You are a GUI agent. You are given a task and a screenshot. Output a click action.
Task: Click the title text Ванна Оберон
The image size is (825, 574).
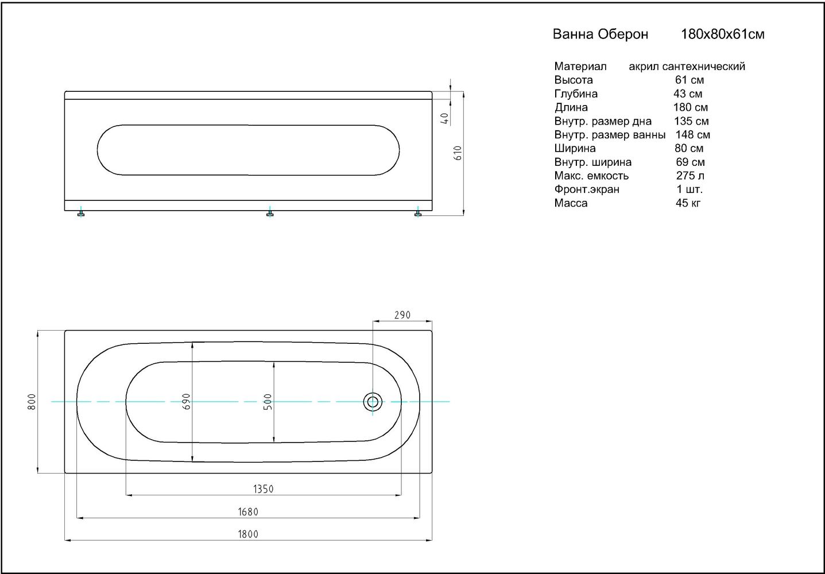[600, 34]
